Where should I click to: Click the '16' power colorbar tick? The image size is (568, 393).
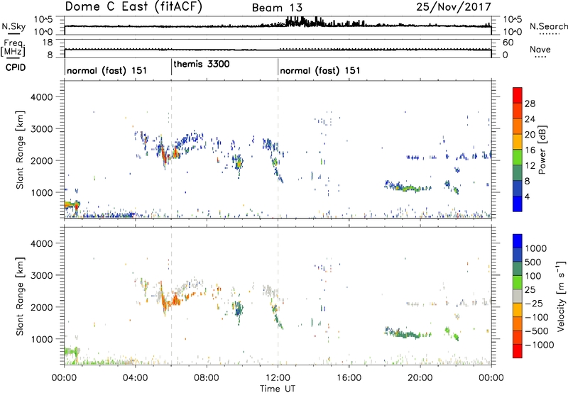click(530, 150)
